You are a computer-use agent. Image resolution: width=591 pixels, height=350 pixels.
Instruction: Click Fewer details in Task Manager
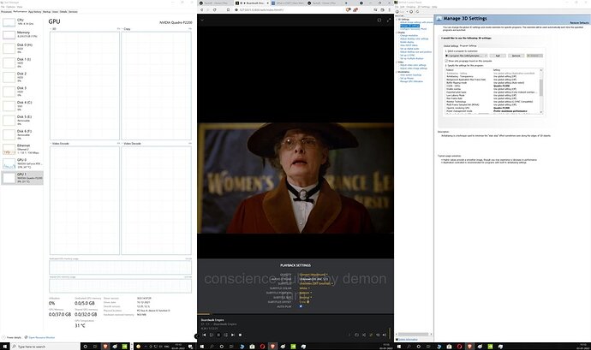click(12, 337)
